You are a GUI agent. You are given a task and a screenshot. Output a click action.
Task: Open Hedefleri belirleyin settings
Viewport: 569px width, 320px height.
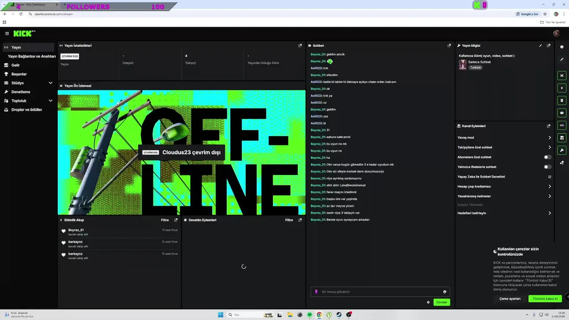(x=504, y=213)
